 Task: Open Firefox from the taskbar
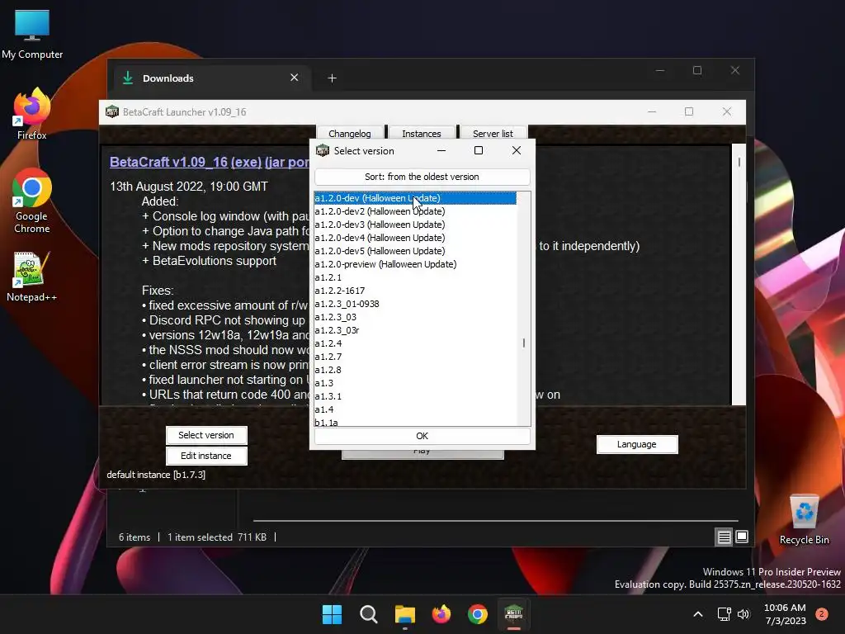coord(441,614)
